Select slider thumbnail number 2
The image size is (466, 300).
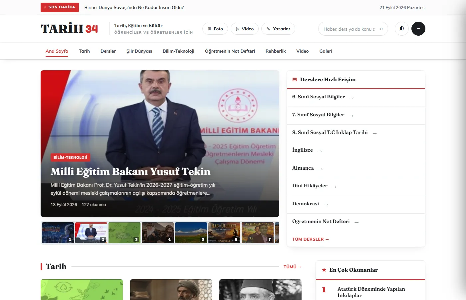tap(91, 233)
